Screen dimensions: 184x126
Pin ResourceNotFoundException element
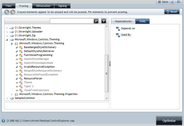(x=17, y=75)
